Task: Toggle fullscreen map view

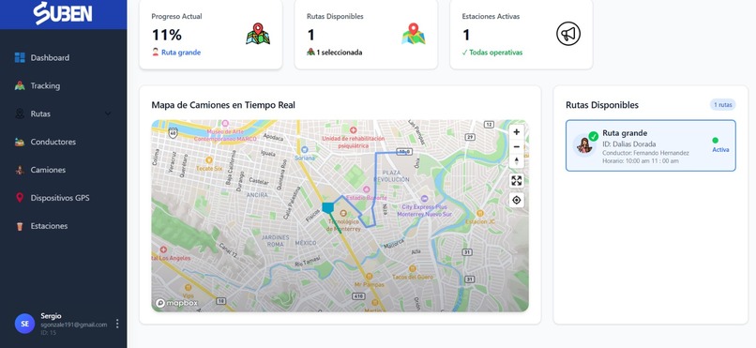Action: click(517, 181)
